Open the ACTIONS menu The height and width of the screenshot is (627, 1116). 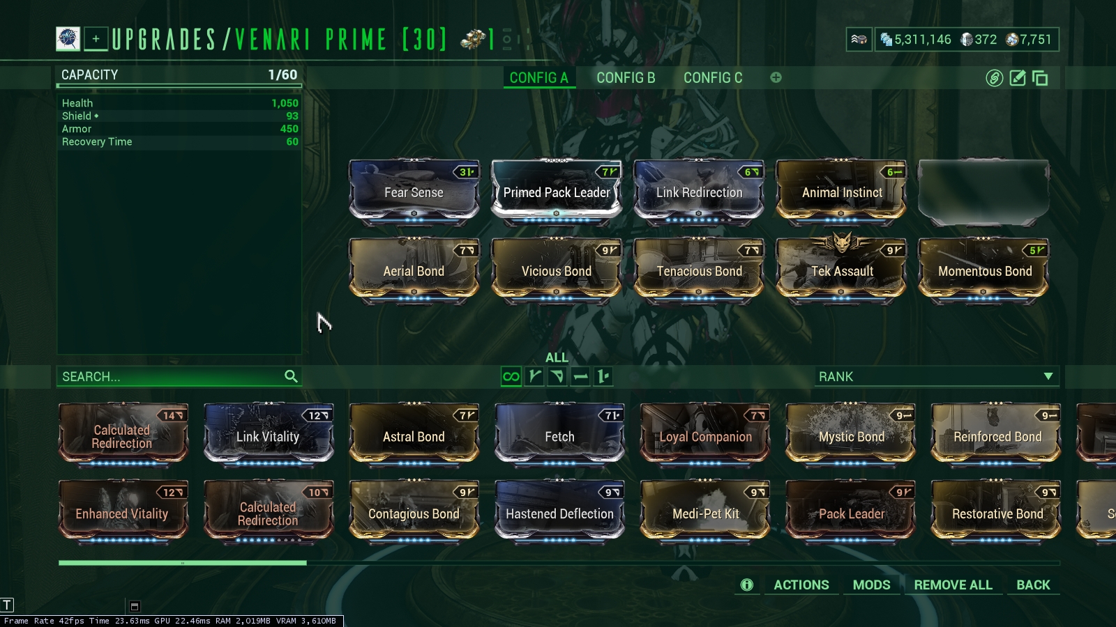pyautogui.click(x=801, y=585)
